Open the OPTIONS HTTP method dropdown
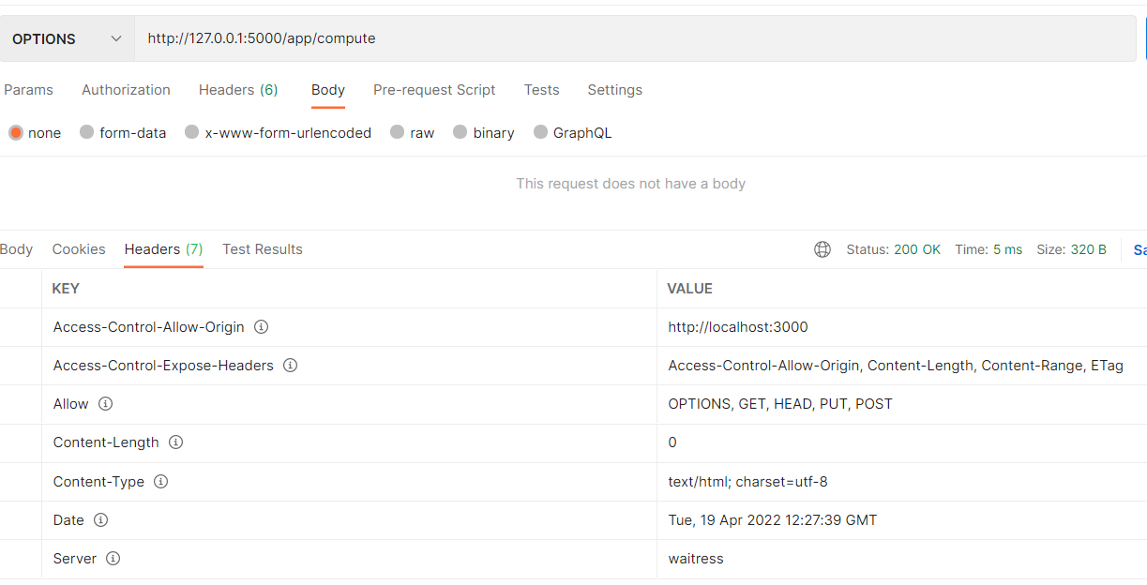 click(x=68, y=38)
